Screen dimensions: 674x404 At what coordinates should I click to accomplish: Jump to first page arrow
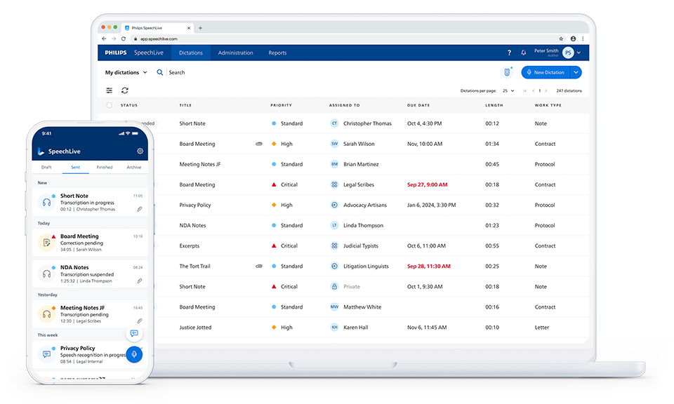[525, 90]
